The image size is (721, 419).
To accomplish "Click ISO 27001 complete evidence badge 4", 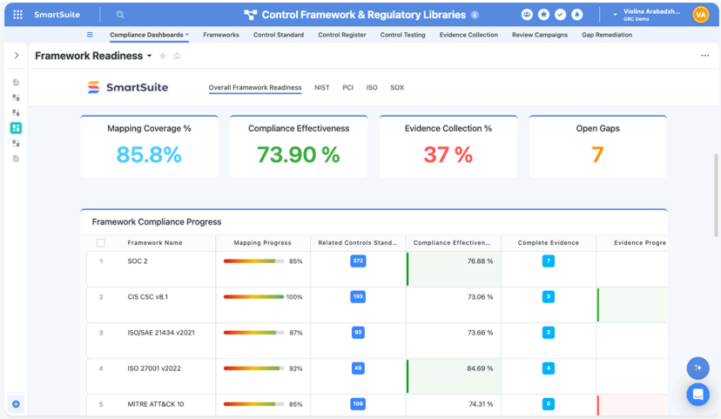I will coord(548,368).
